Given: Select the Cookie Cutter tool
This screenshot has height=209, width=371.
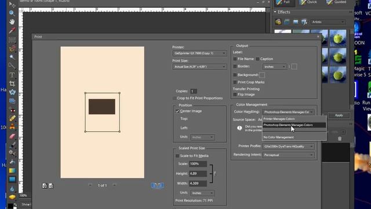Looking at the screenshot, I should point(12,92).
